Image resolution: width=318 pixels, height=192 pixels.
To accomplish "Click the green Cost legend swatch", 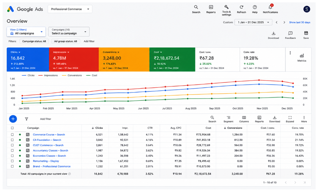I will point(88,75).
